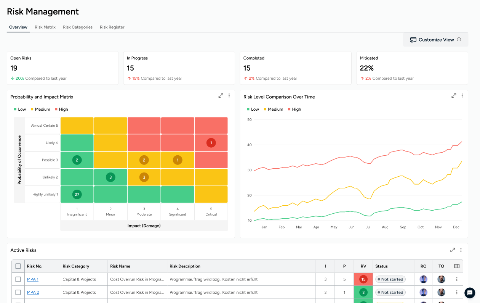Switch to the Risk Matrix tab
This screenshot has width=480, height=303.
coord(45,27)
